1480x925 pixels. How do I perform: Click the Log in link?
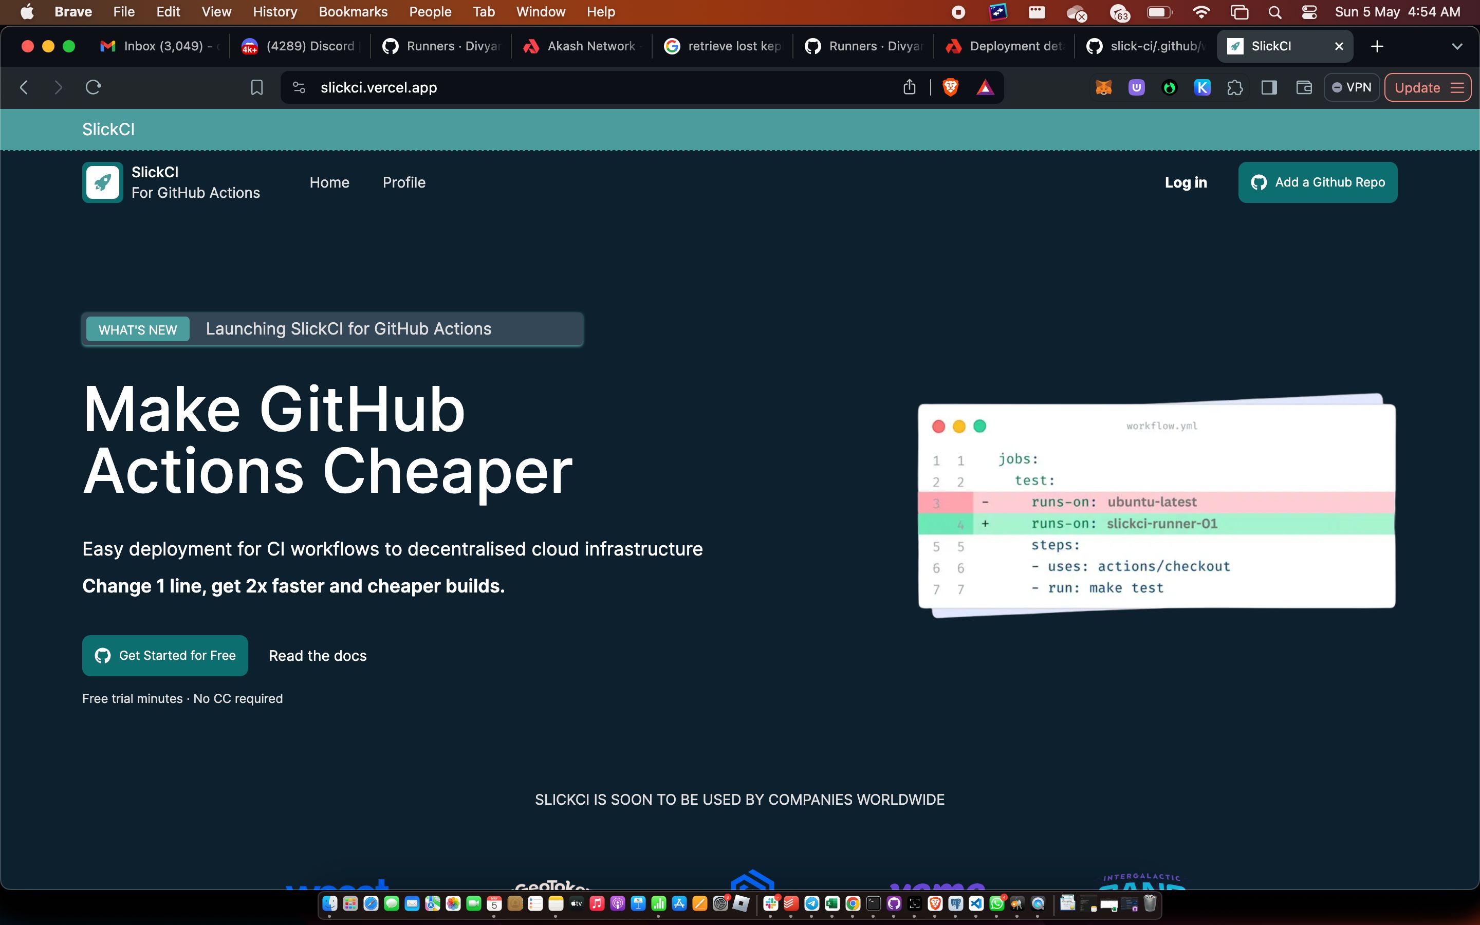point(1185,182)
